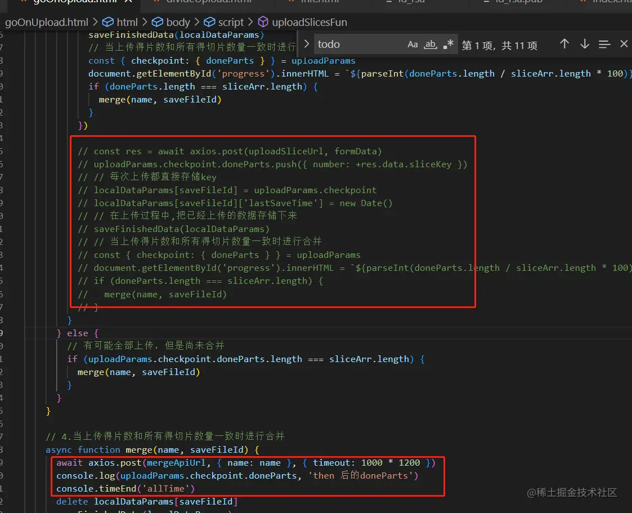Click commented 'uploadParams.checkpoint.doneParts.push' line

pos(272,164)
